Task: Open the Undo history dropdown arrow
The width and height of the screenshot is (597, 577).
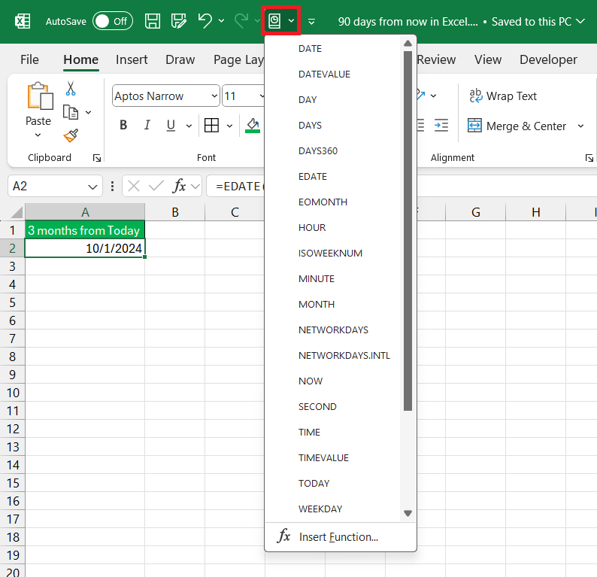Action: click(x=222, y=21)
